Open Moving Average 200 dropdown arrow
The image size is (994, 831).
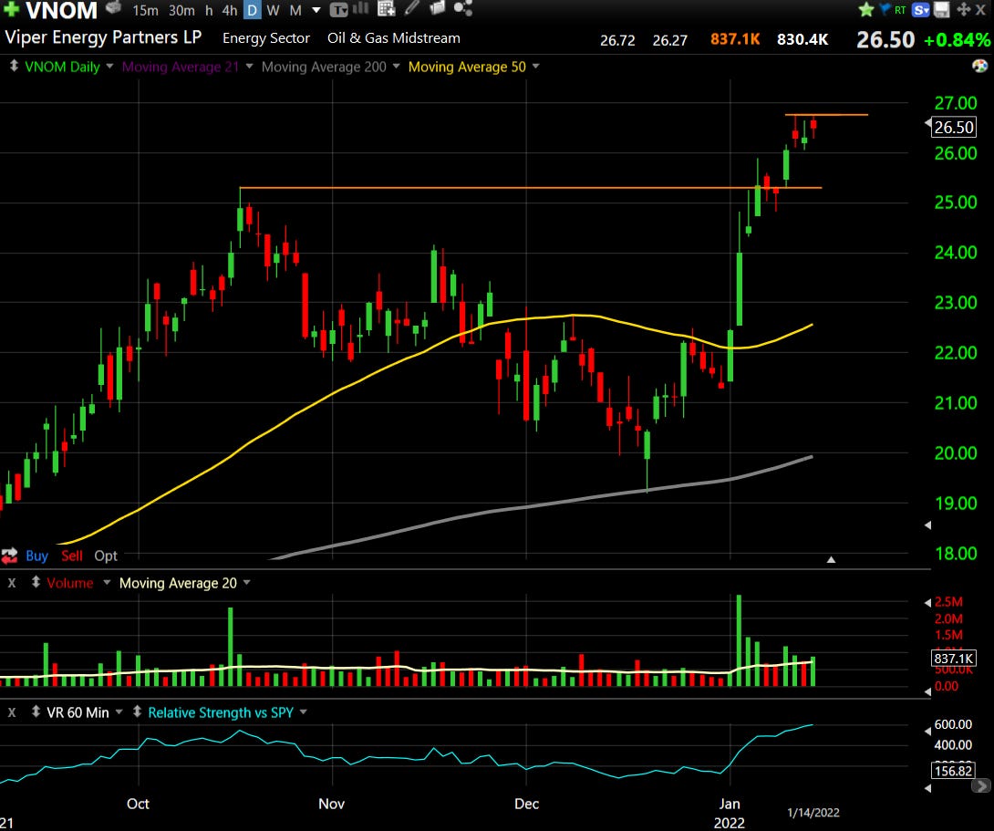pos(396,66)
